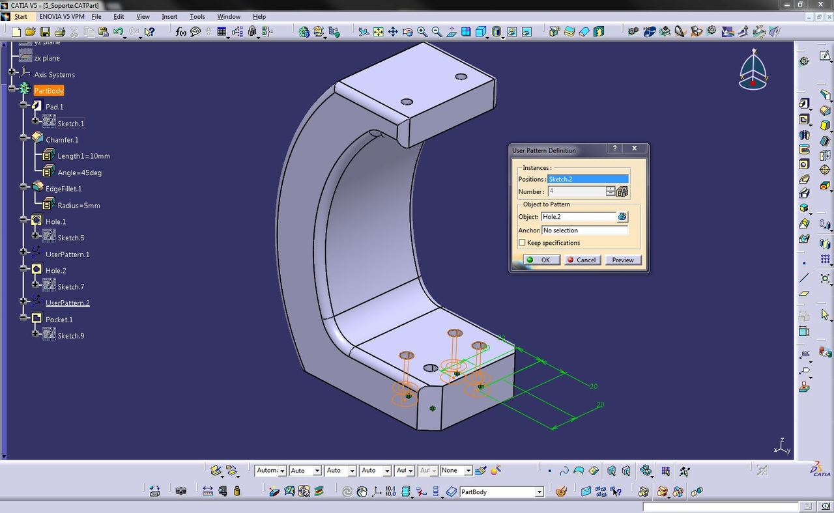Click the Positions field Sketch.2
Image resolution: width=834 pixels, height=513 pixels.
coord(588,179)
